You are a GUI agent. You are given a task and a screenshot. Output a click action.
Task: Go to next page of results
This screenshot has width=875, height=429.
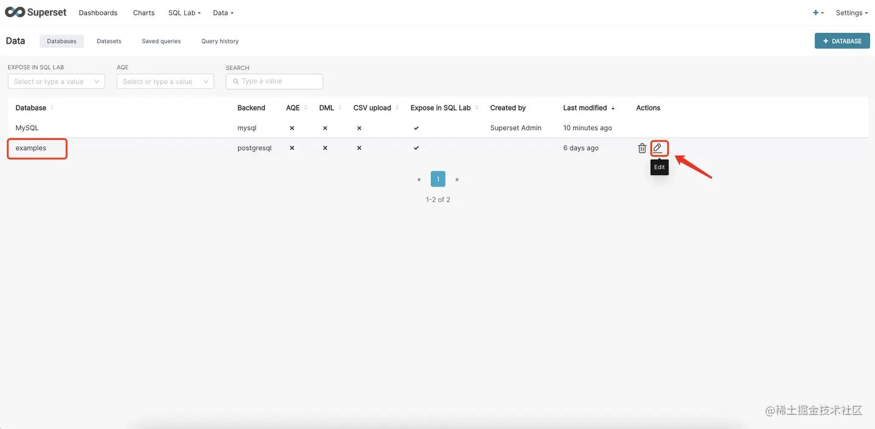coord(457,179)
